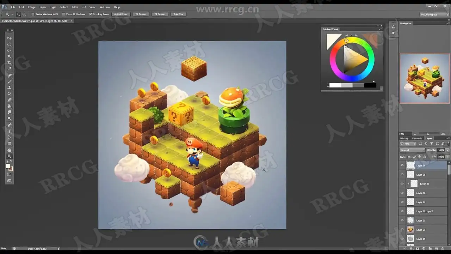The width and height of the screenshot is (451, 254).
Task: Enable Resize Windows to Fit checkbox
Action: pos(33,14)
